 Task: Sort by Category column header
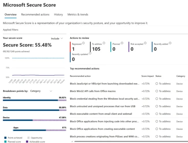point(181,76)
